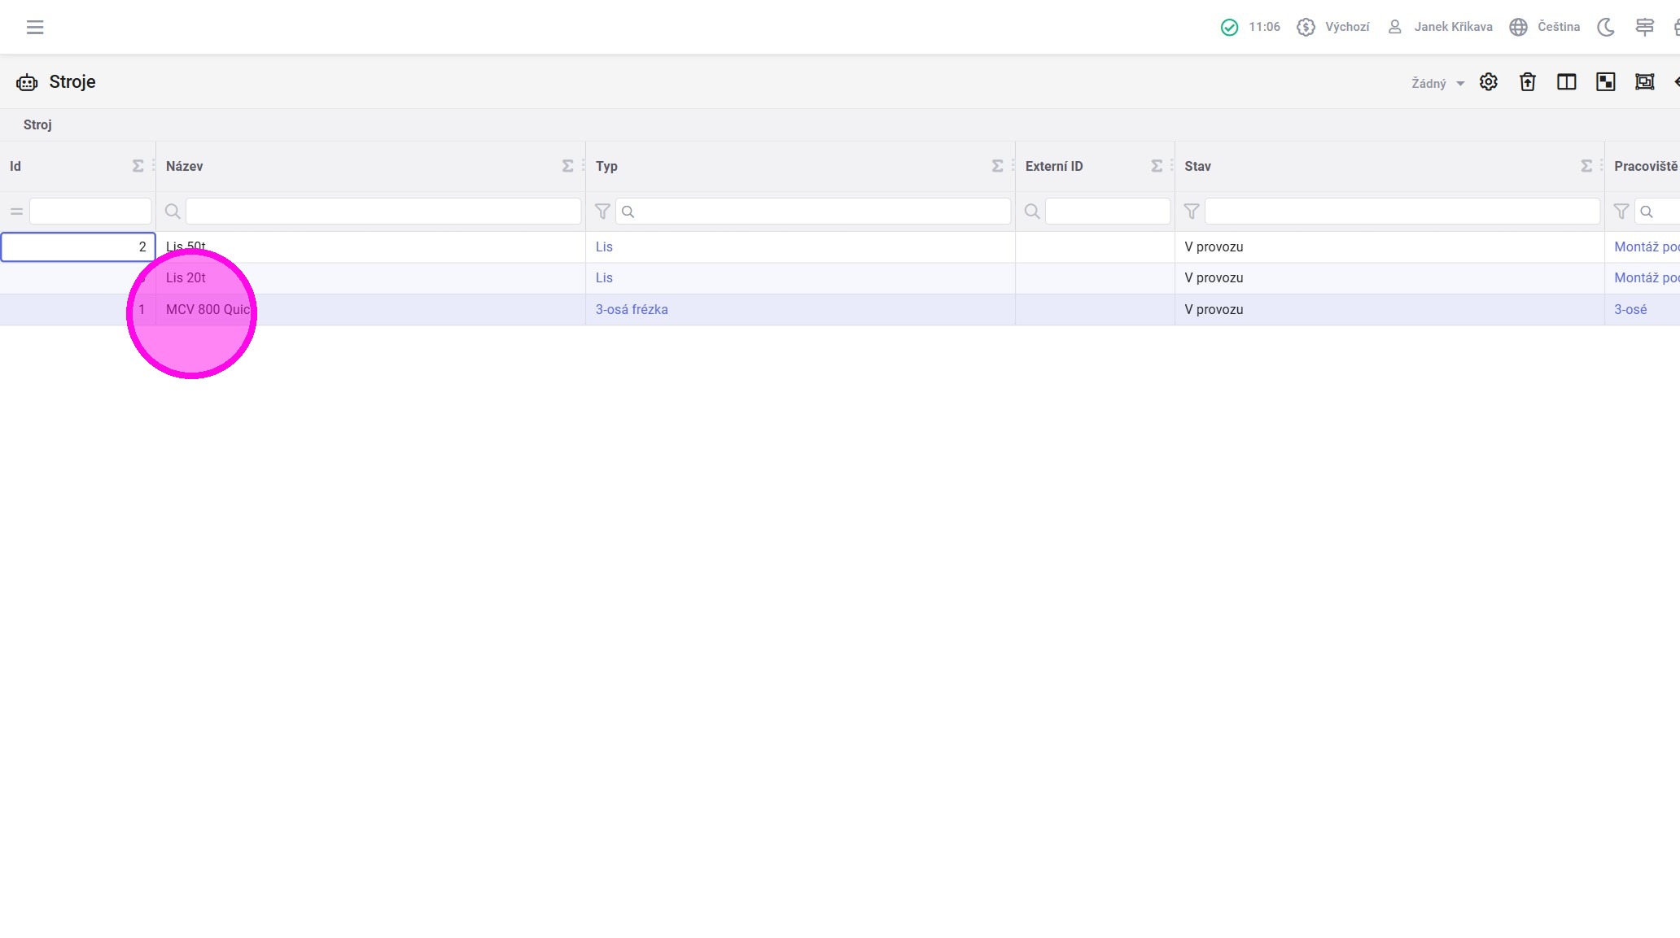Select the Stroj tab
Image resolution: width=1680 pixels, height=938 pixels.
(37, 124)
